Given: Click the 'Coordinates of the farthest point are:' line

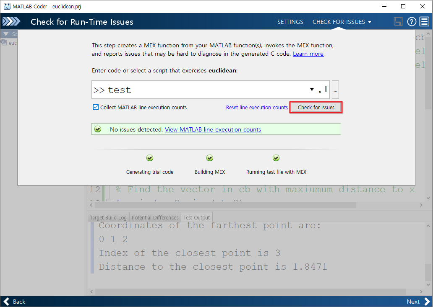Looking at the screenshot, I should [210, 225].
